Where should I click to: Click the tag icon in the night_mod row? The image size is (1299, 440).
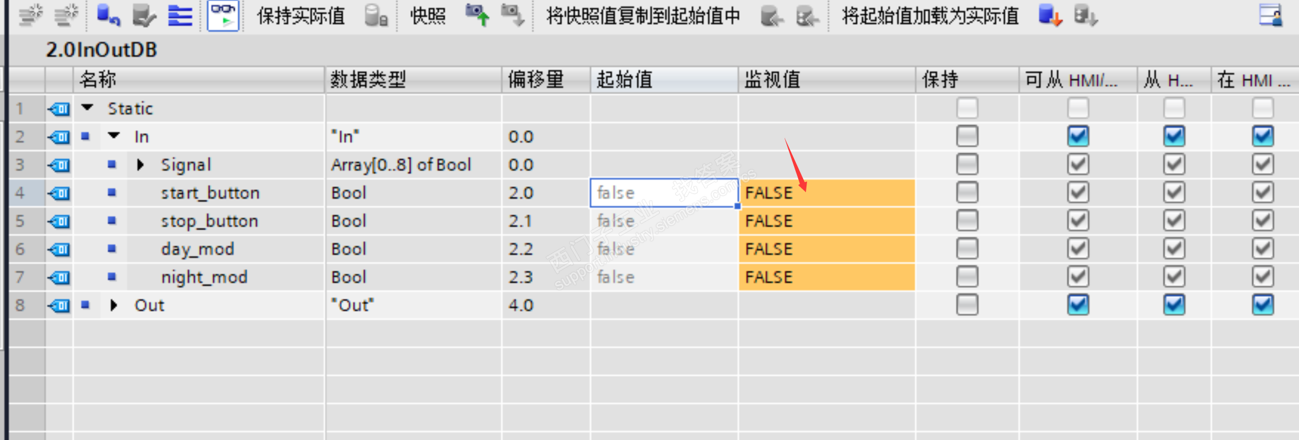tap(59, 277)
